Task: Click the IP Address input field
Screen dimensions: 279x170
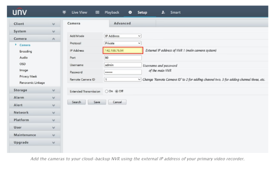Action: (x=123, y=51)
